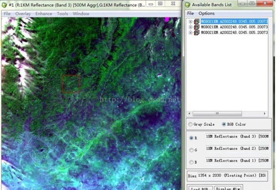Viewport: 276px width, 190px height.
Task: Select the Gray Scale radio button
Action: click(190, 124)
